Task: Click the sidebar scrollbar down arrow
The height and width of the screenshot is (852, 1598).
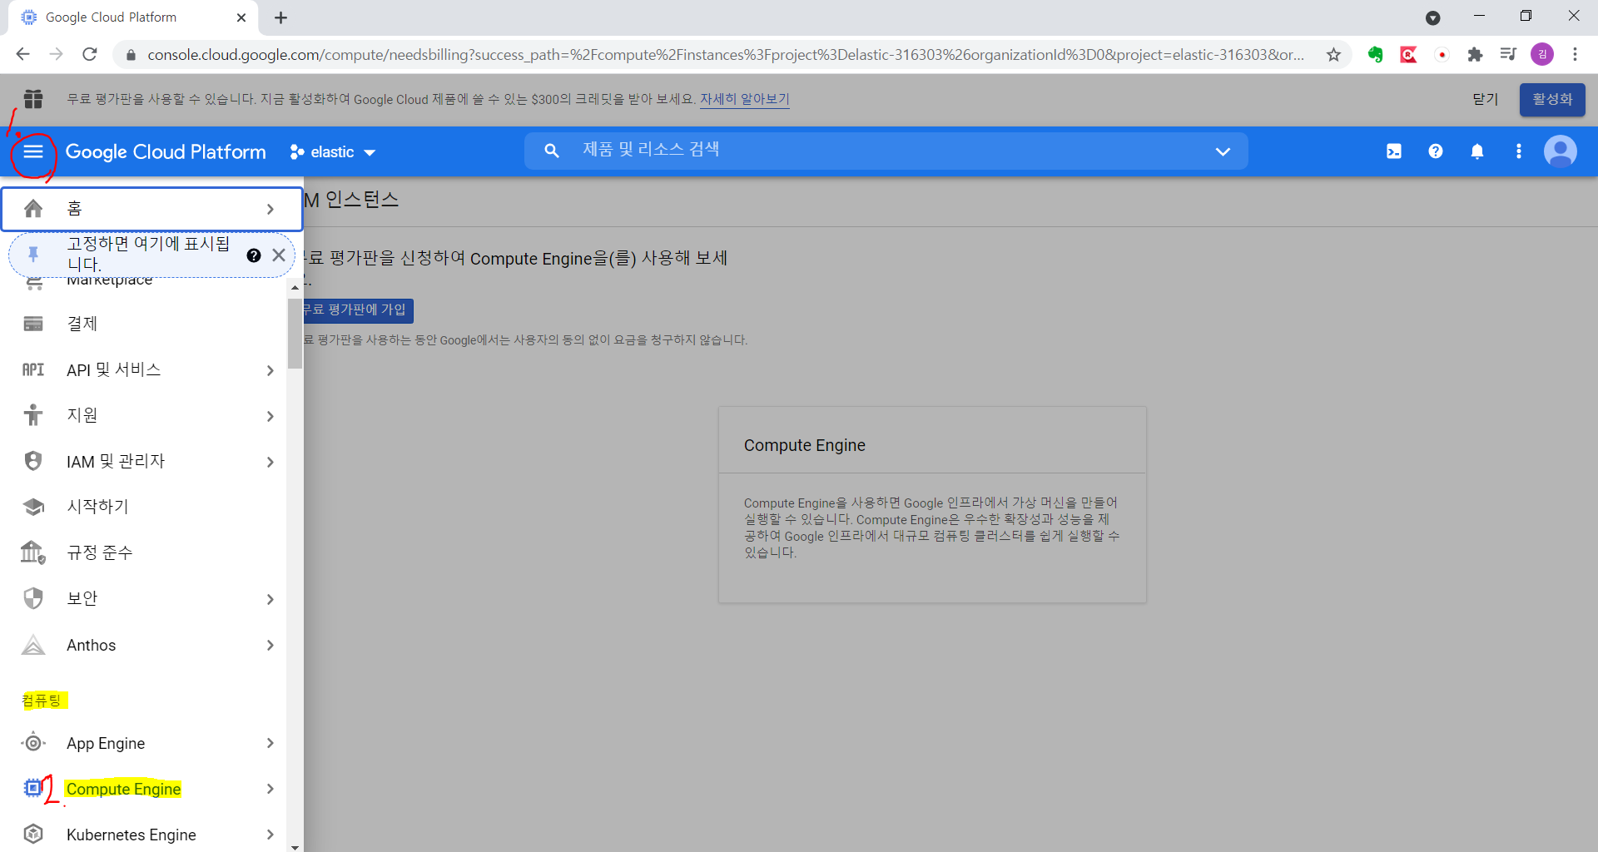Action: pos(295,846)
